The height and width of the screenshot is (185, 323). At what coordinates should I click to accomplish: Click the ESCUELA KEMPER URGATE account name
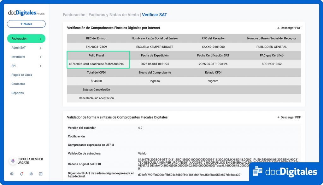(x=30, y=161)
